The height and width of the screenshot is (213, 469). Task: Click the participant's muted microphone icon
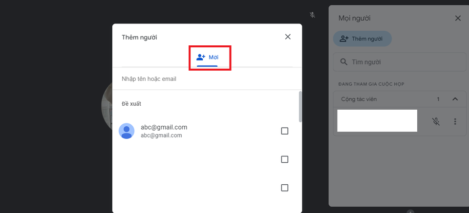[436, 121]
